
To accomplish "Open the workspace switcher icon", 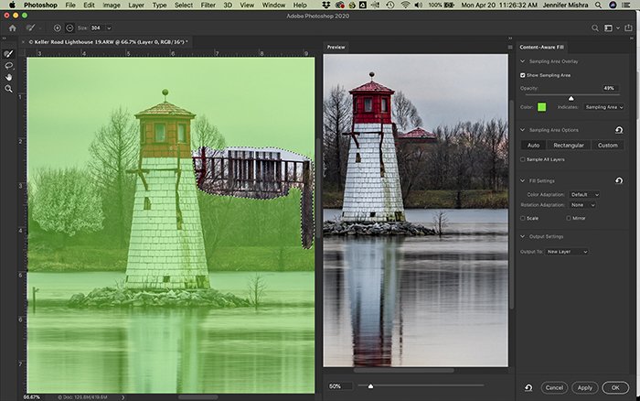I will [608, 28].
